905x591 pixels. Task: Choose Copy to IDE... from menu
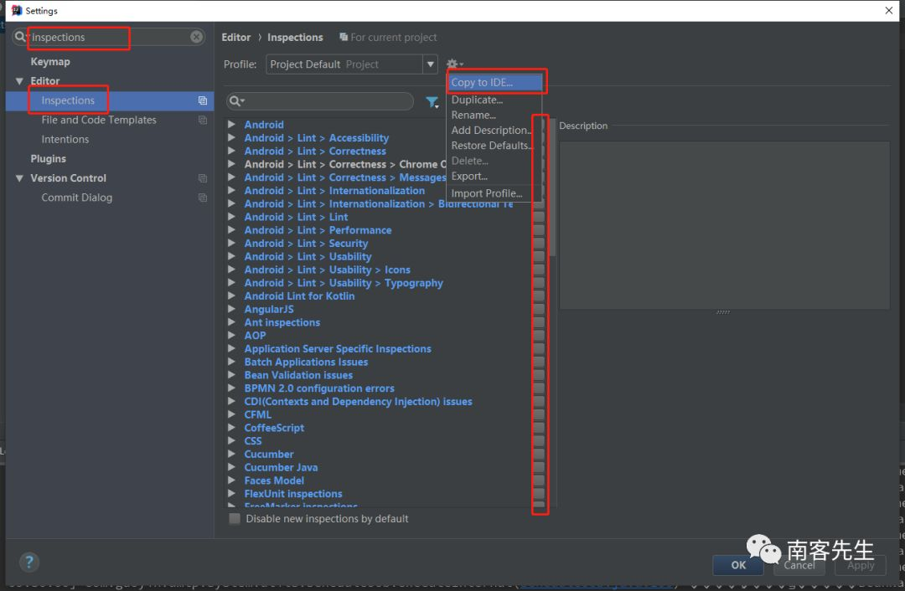(494, 82)
